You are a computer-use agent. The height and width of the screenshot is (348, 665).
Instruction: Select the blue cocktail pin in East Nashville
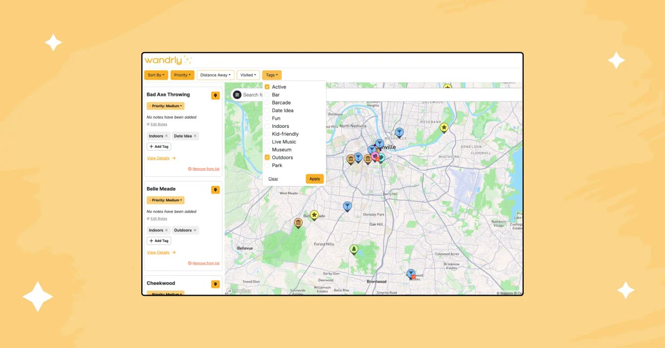pos(399,132)
